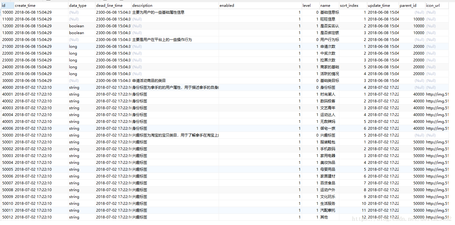This screenshot has width=455, height=225.
Task: Click data_type long in row 23000
Action: (x=82, y=60)
